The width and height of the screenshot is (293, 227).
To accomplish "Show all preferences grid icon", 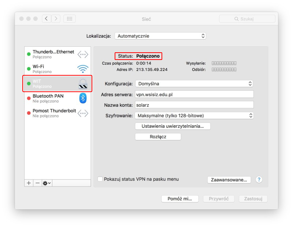I will (x=70, y=19).
